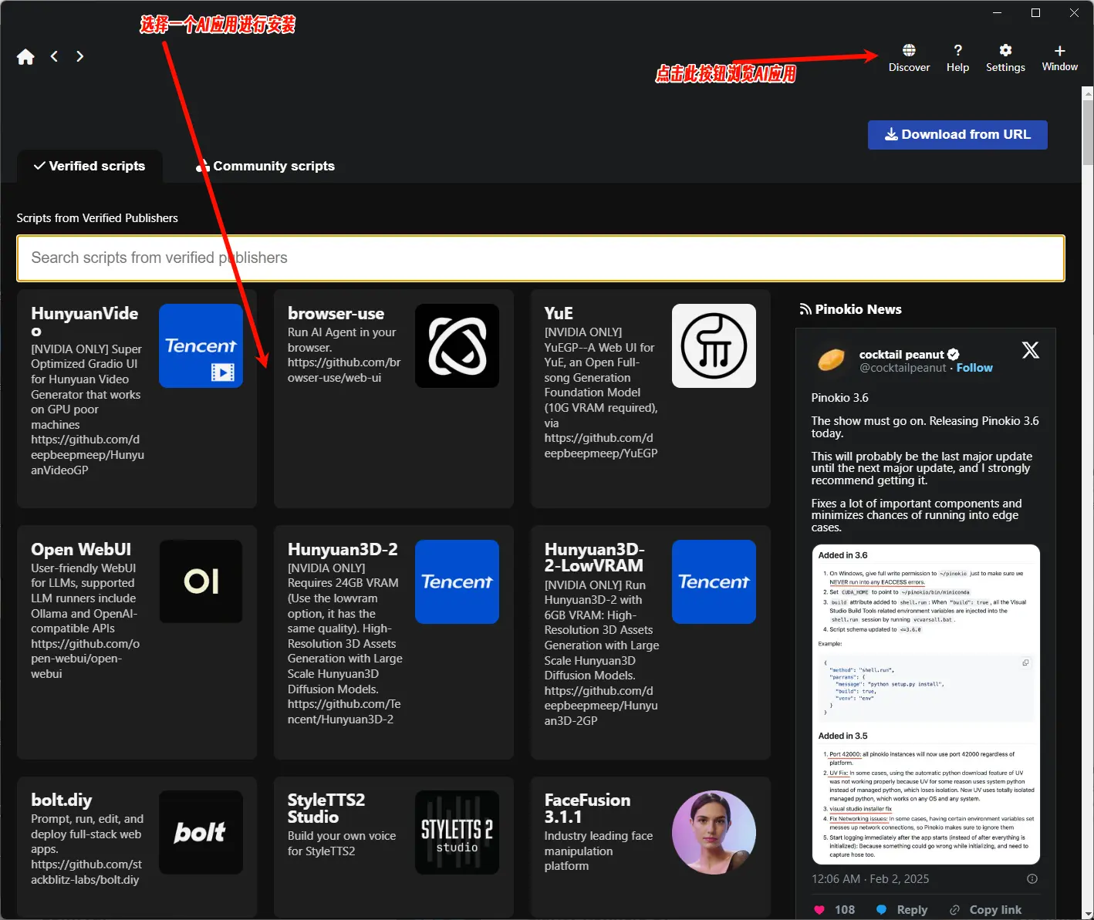Focus the verified publishers search field

click(540, 258)
